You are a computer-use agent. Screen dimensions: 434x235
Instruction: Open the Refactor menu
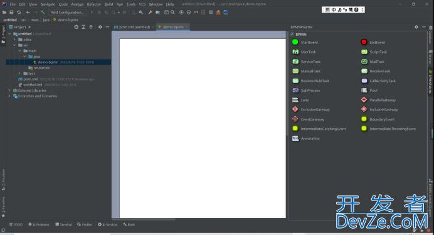[94, 4]
